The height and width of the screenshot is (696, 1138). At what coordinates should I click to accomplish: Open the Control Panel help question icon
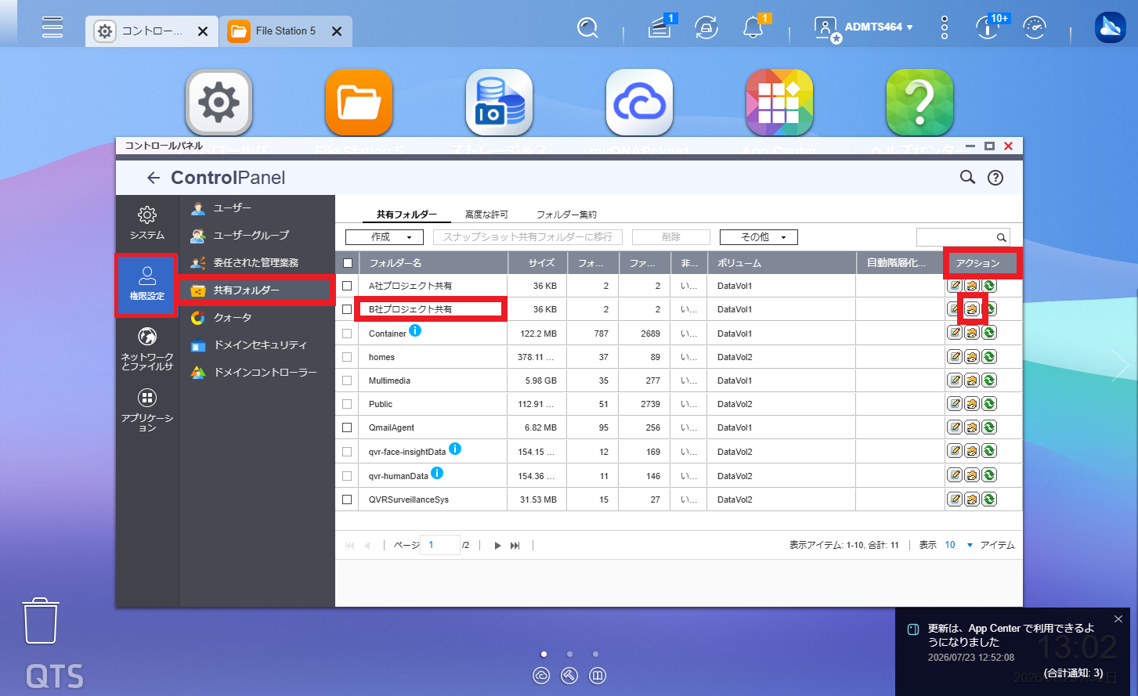click(x=995, y=178)
